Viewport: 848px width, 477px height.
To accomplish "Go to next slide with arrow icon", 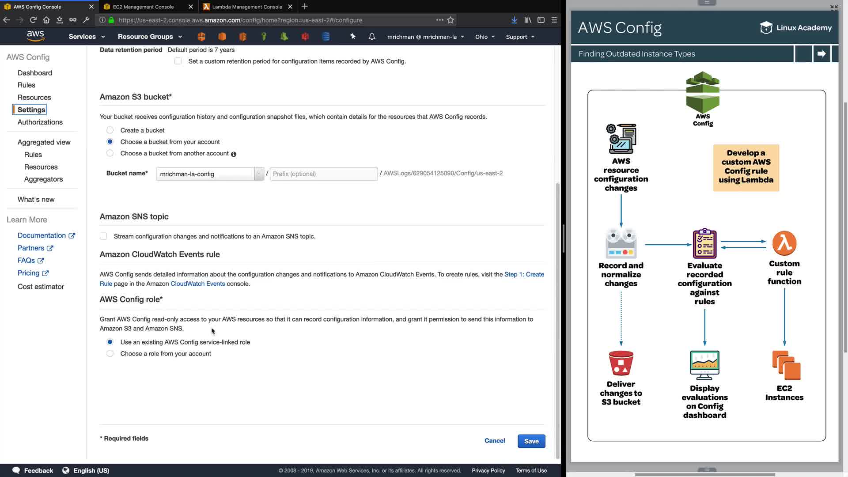I will point(821,54).
